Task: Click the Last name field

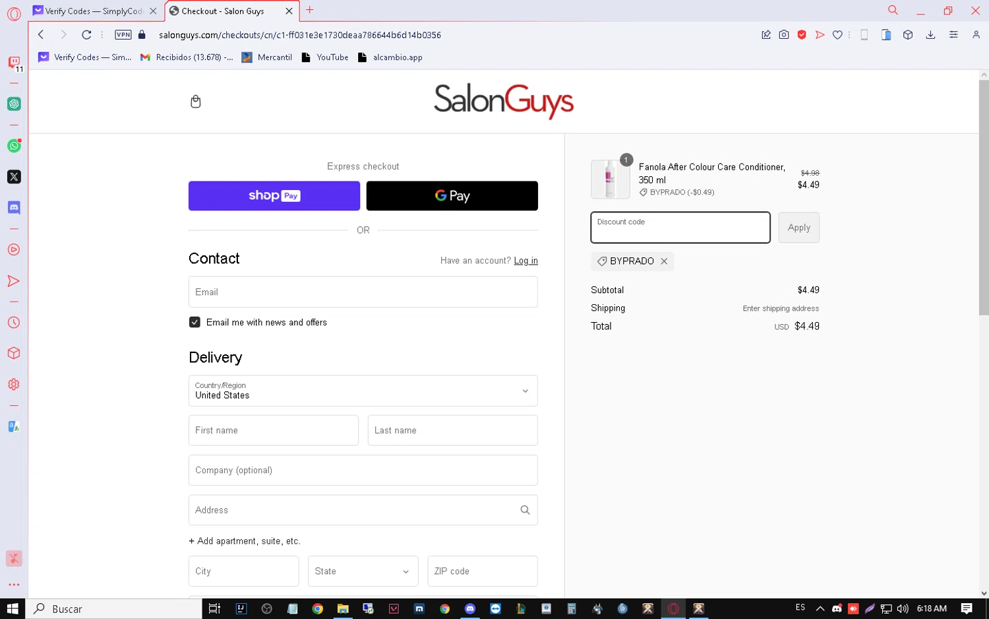Action: coord(453,430)
